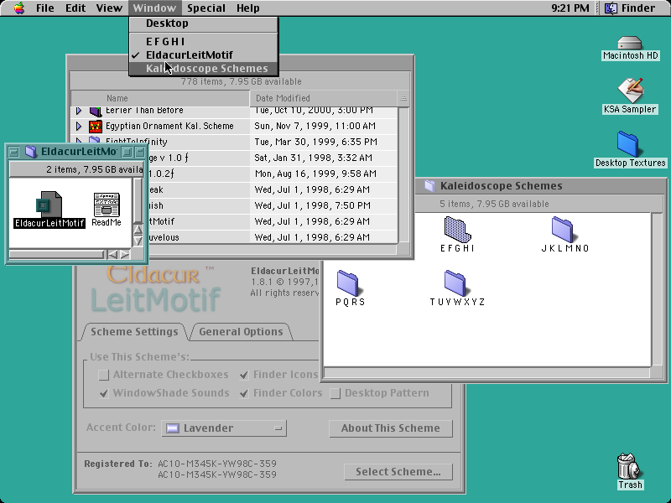Choose E F G H I in Window menu
The height and width of the screenshot is (503, 671).
[204, 41]
